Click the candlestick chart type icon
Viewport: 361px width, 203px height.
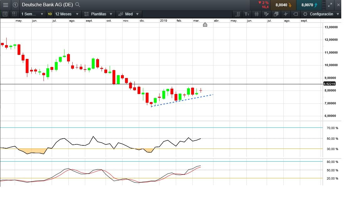(121, 14)
